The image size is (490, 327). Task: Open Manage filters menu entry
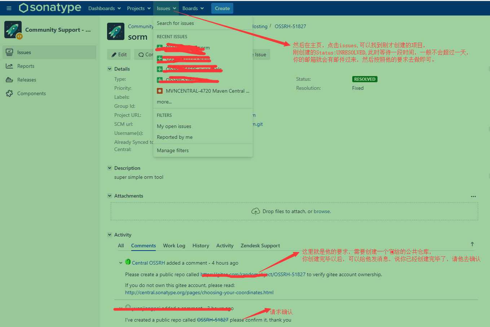[x=203, y=150]
